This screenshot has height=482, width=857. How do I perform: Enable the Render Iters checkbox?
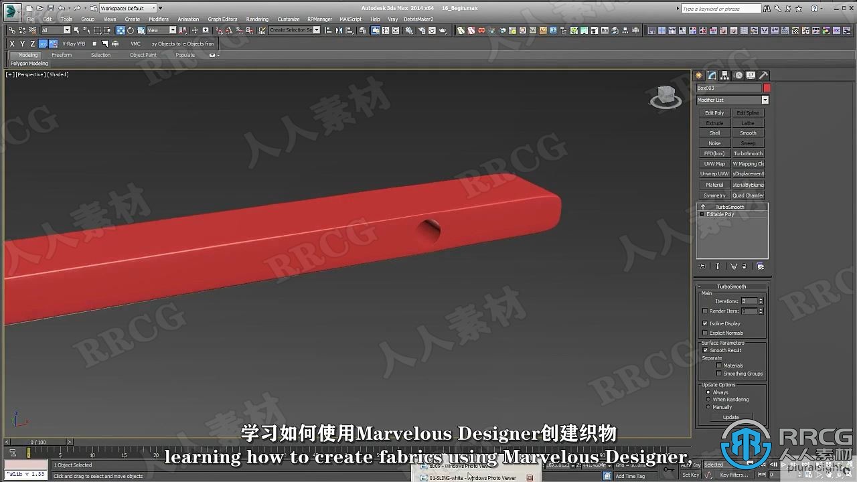click(x=705, y=311)
